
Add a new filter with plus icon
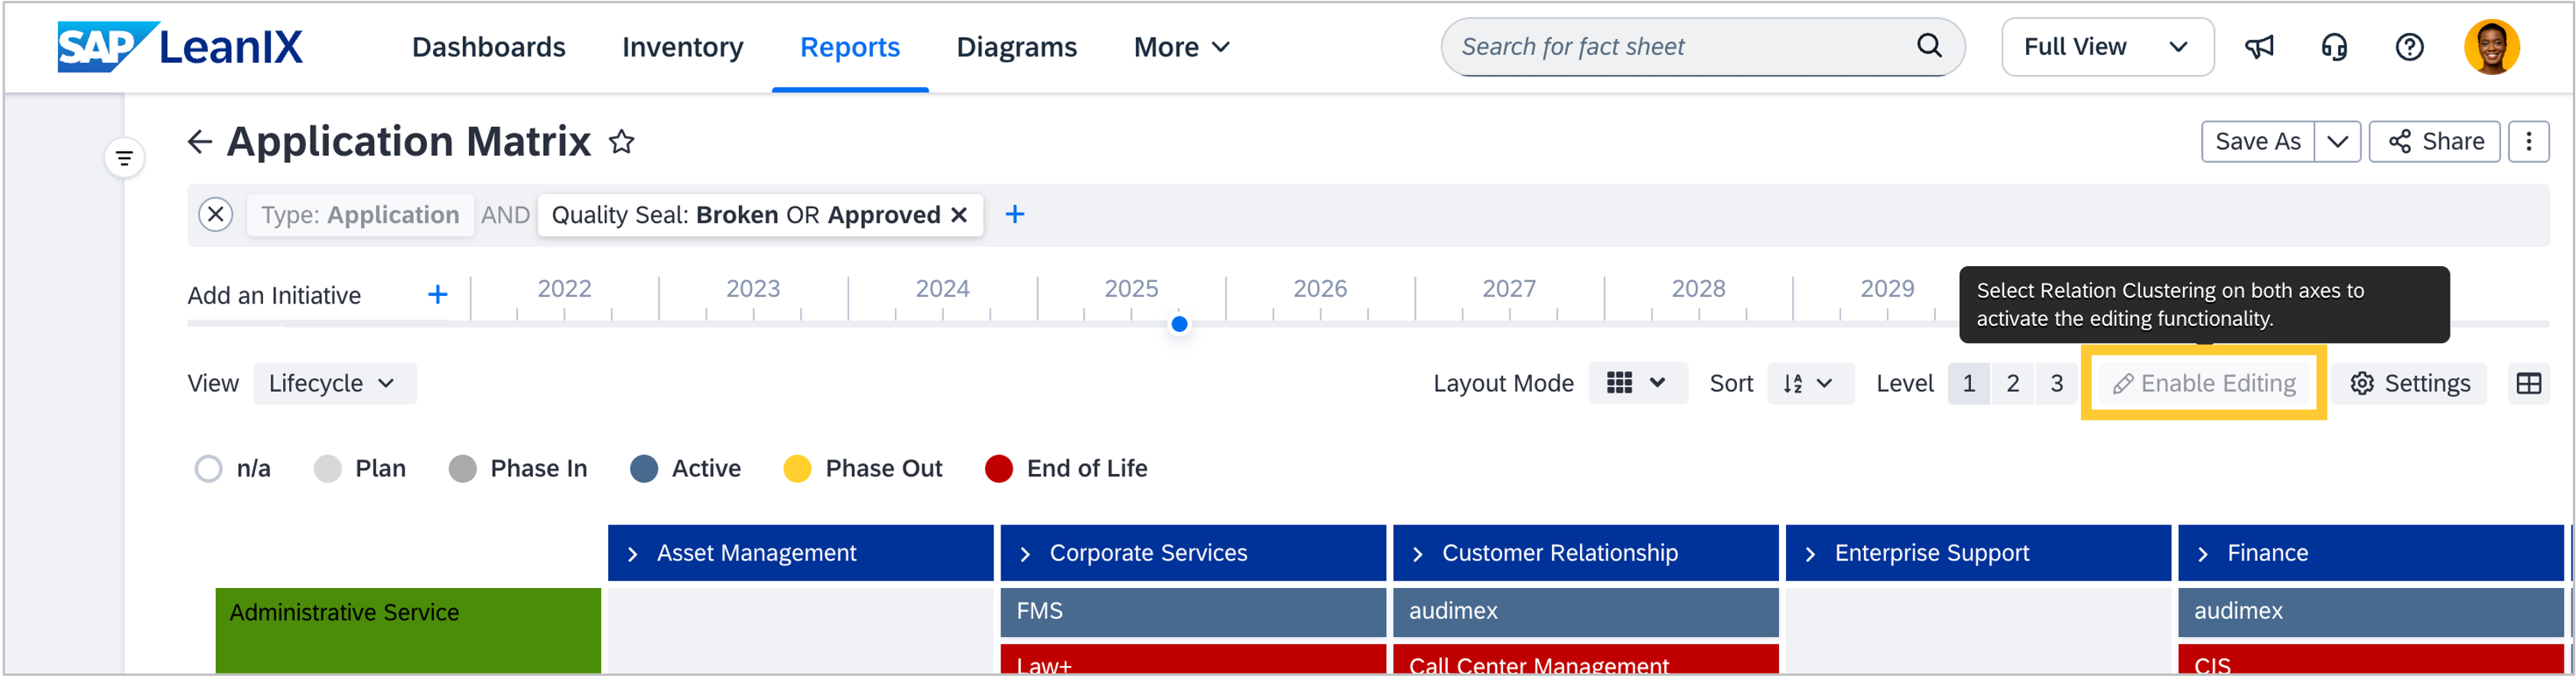(1014, 215)
